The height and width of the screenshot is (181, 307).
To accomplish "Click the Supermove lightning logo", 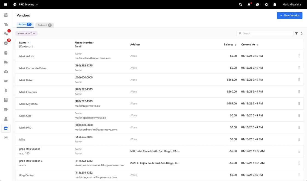I will (x=15, y=4).
